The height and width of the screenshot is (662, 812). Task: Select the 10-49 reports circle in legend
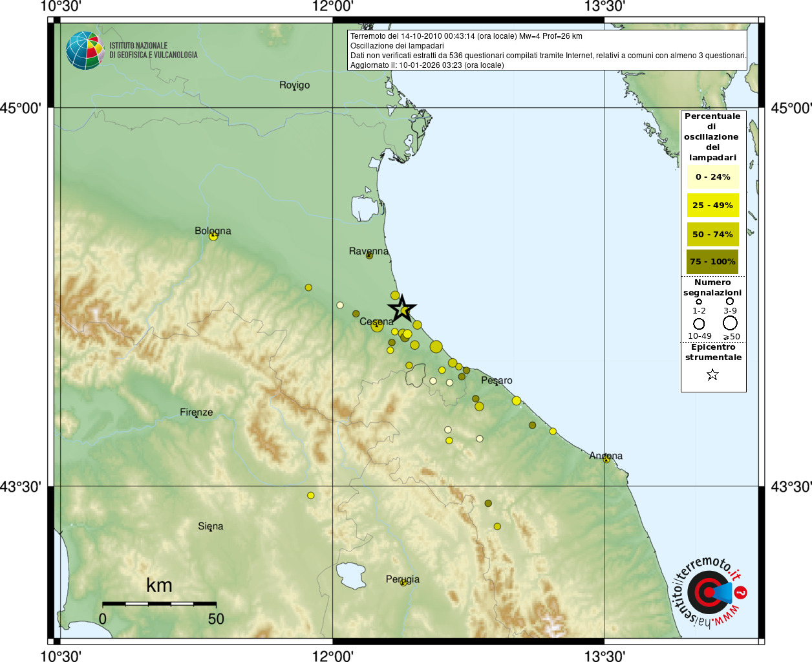click(x=699, y=323)
